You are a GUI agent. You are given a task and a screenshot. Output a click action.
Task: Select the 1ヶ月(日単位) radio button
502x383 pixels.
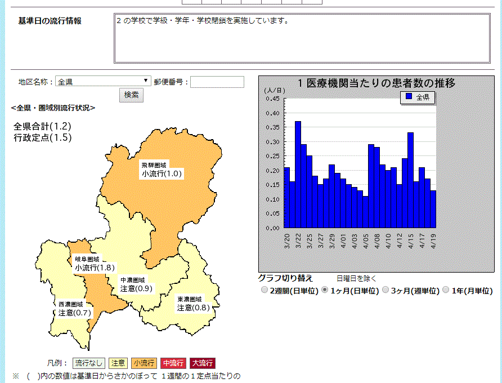tap(325, 291)
